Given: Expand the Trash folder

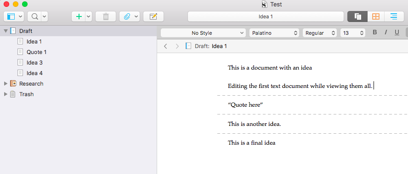Looking at the screenshot, I should 6,94.
